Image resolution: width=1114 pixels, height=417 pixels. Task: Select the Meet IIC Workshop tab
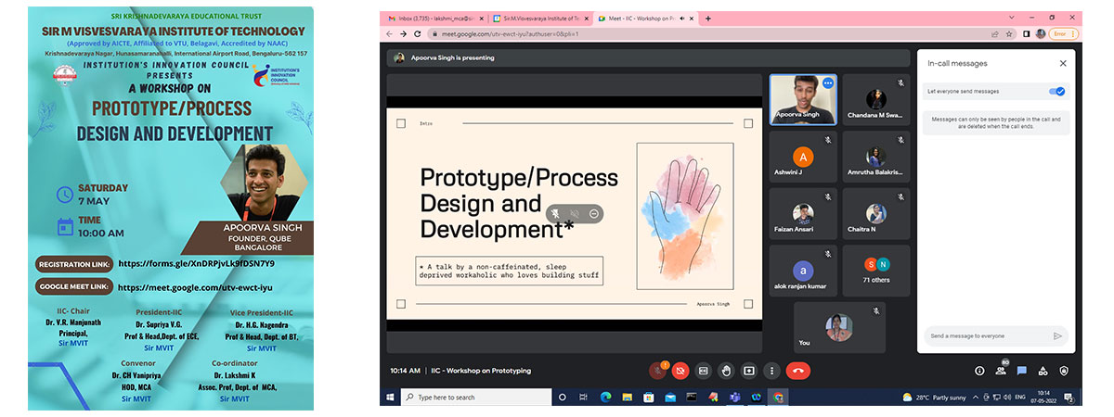click(x=644, y=19)
